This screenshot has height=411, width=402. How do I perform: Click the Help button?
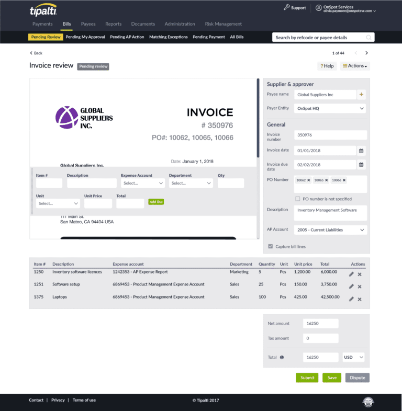327,66
